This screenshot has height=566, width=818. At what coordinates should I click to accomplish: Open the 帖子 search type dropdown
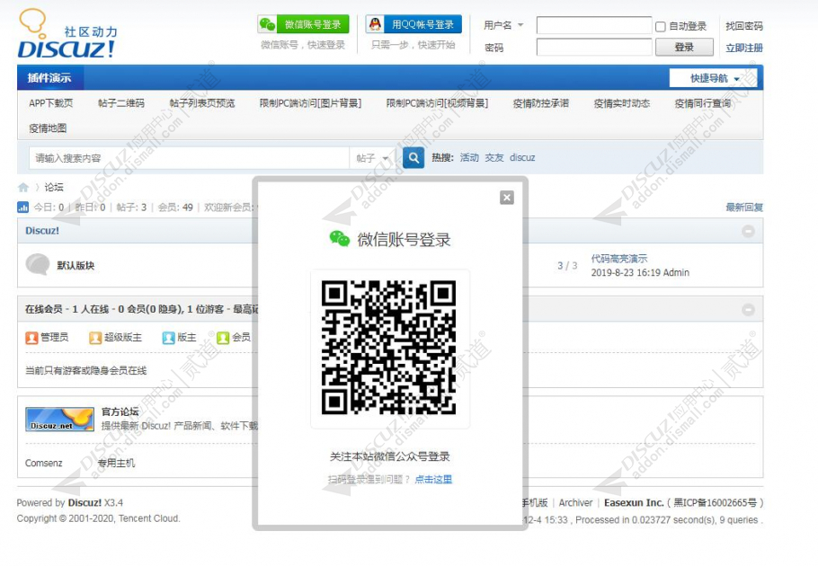point(372,158)
